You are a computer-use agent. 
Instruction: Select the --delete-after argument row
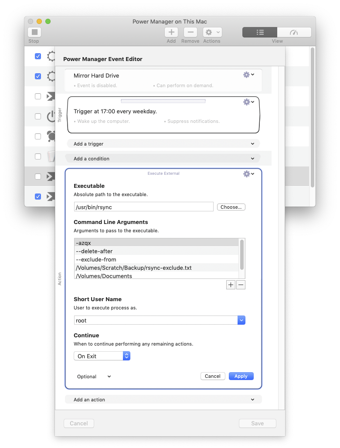click(x=156, y=251)
